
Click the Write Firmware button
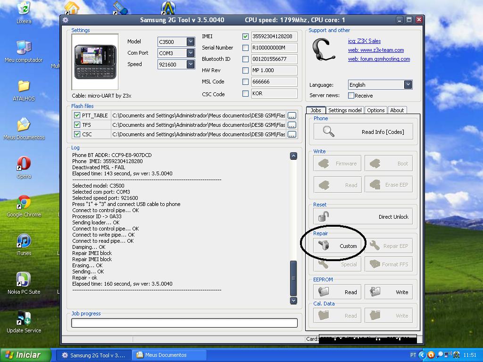[x=337, y=164]
